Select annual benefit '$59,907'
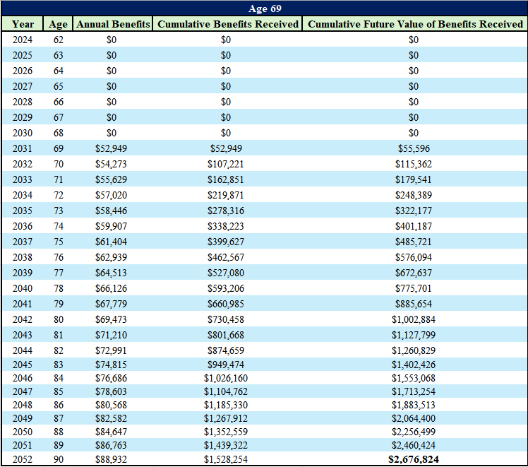The width and height of the screenshot is (528, 467). tap(111, 226)
